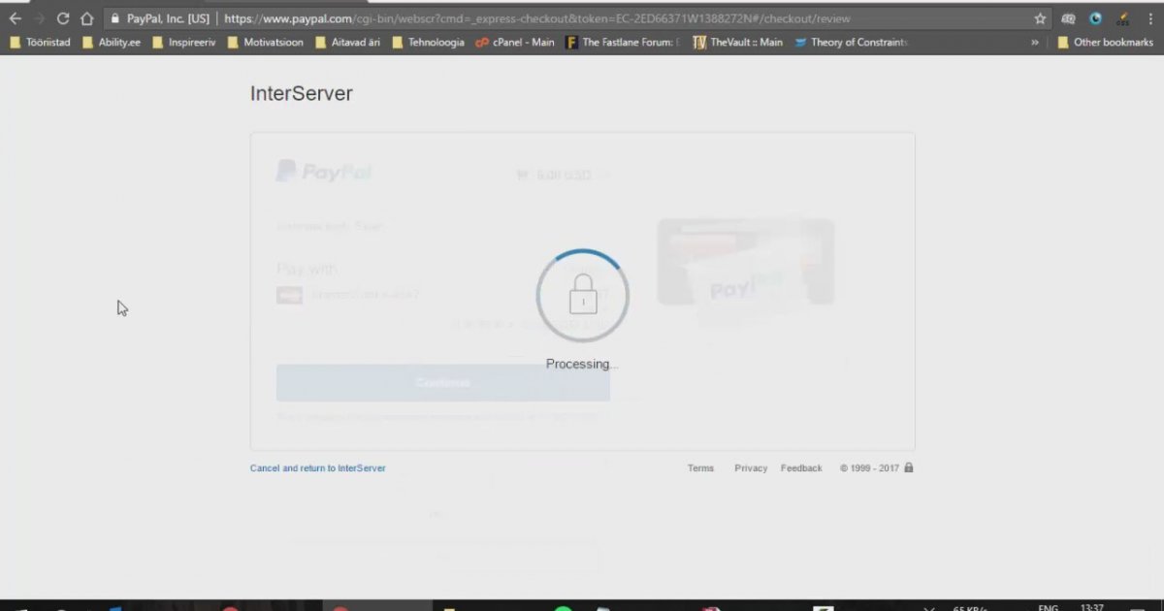Open the browser Home page icon
The height and width of the screenshot is (611, 1164).
(x=86, y=18)
